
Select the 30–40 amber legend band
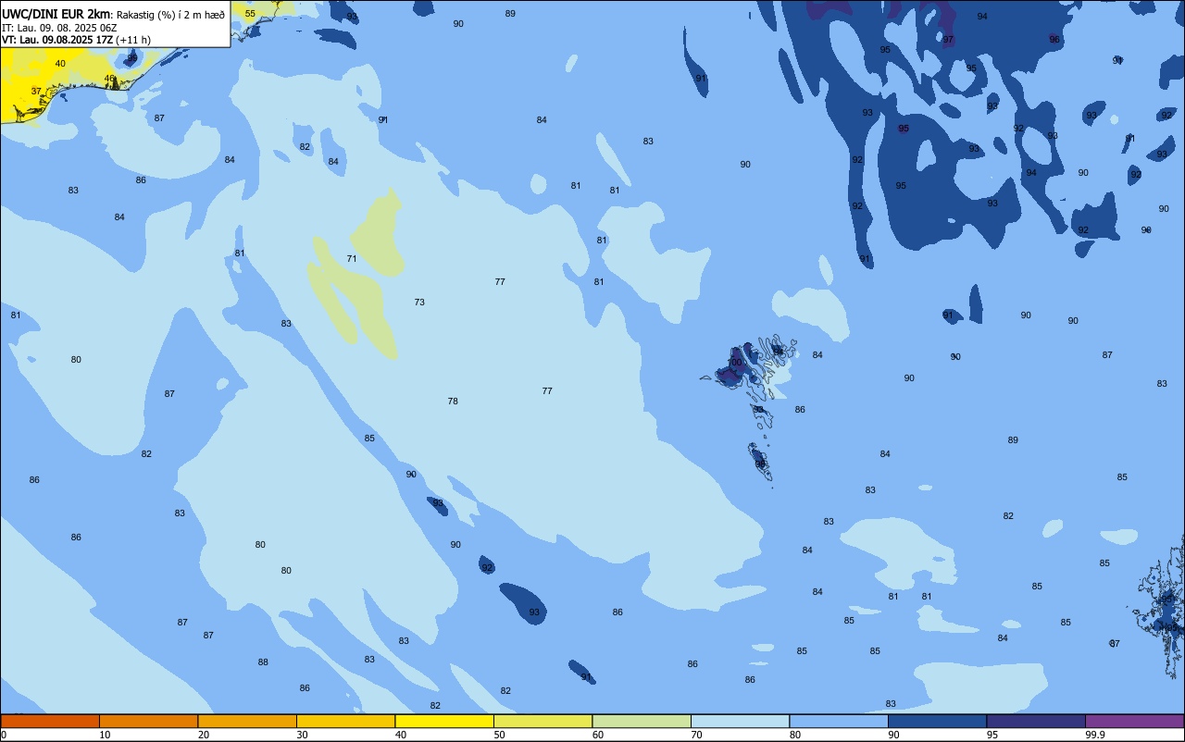click(345, 721)
